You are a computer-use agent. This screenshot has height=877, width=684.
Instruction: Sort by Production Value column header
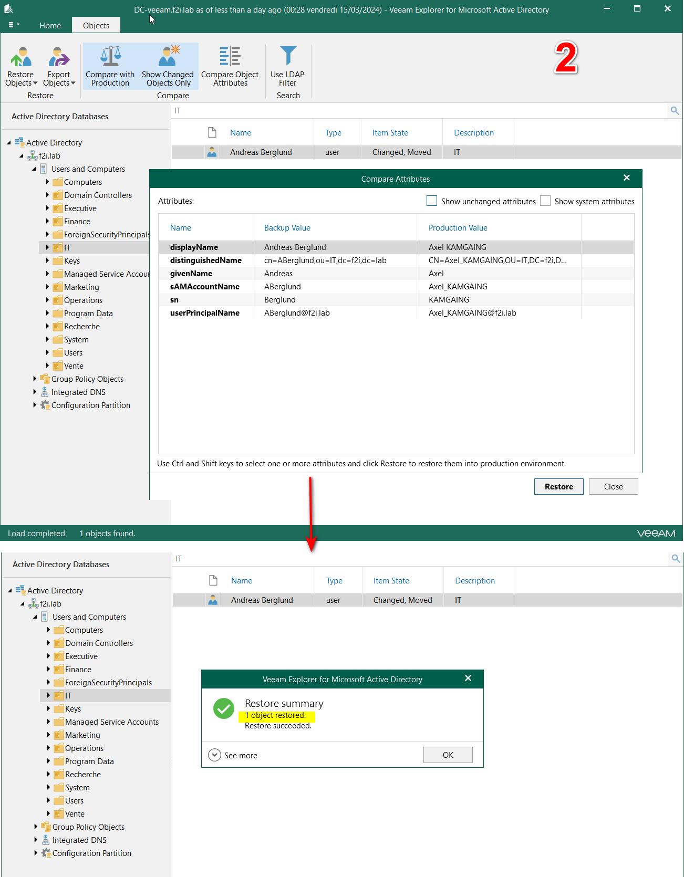coord(458,228)
